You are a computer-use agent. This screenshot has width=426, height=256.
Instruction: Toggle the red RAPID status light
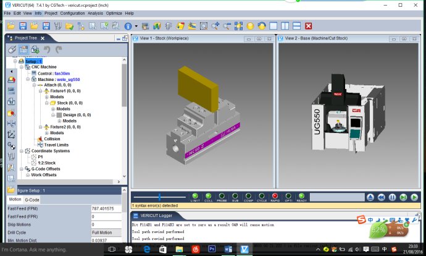coord(275,197)
